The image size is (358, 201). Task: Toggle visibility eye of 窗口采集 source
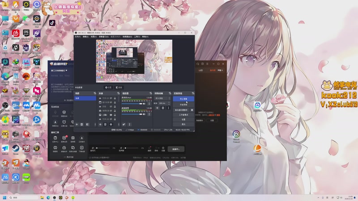(111, 102)
